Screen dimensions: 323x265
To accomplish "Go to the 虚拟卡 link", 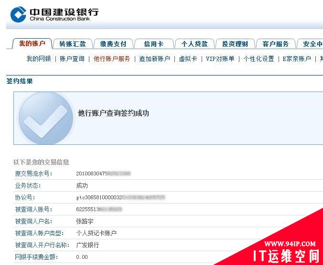I will 188,59.
